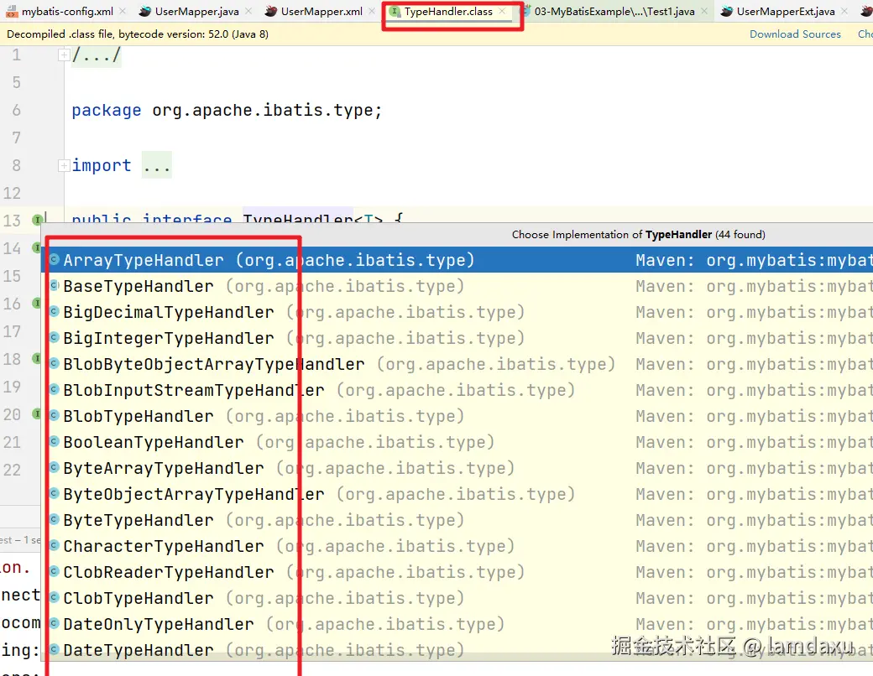Close the TypeHandler.class tab
This screenshot has height=676, width=873.
(x=502, y=11)
